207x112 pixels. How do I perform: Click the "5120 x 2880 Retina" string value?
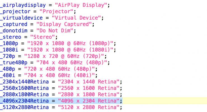pos(89,107)
